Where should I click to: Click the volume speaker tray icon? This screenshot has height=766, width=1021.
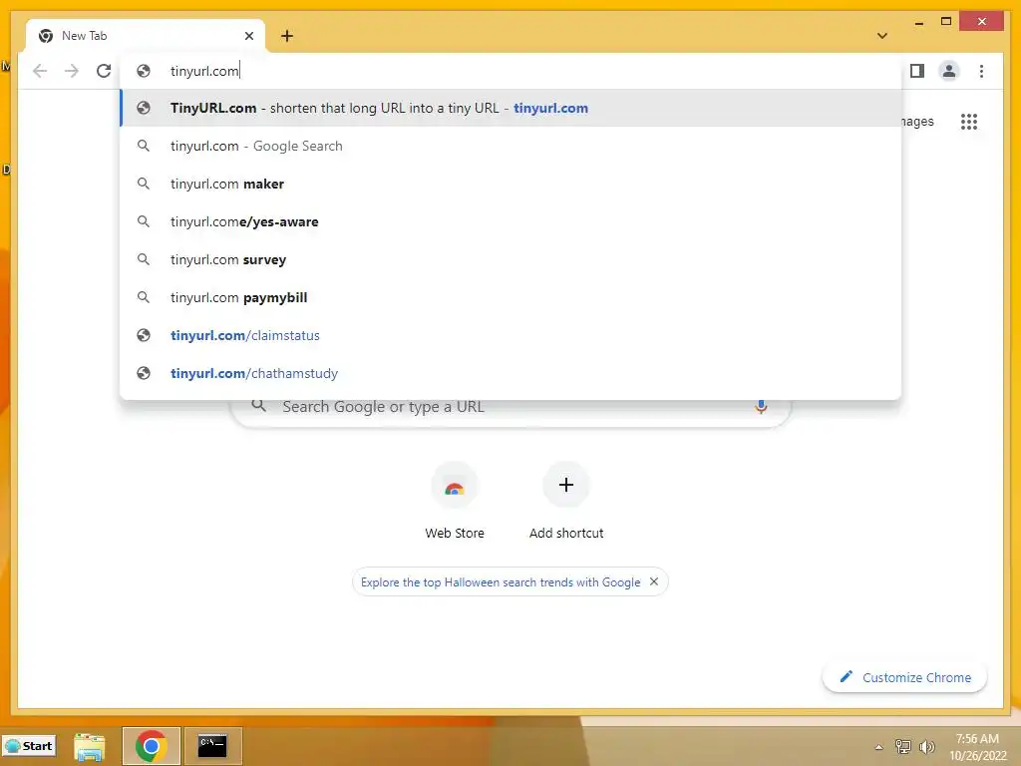click(x=926, y=746)
